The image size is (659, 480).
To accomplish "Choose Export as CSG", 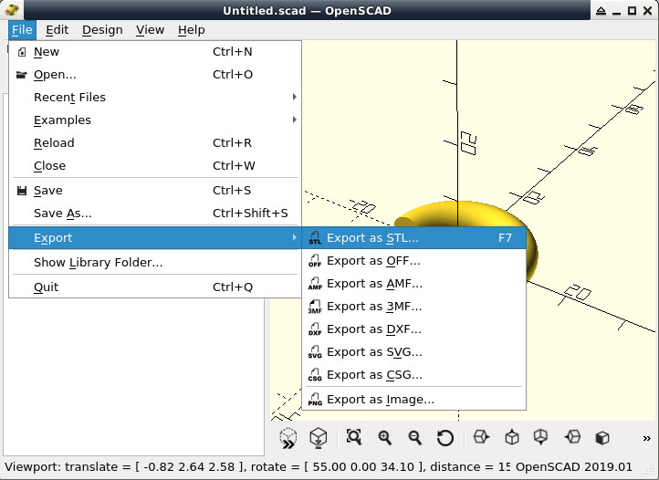I will (414, 374).
